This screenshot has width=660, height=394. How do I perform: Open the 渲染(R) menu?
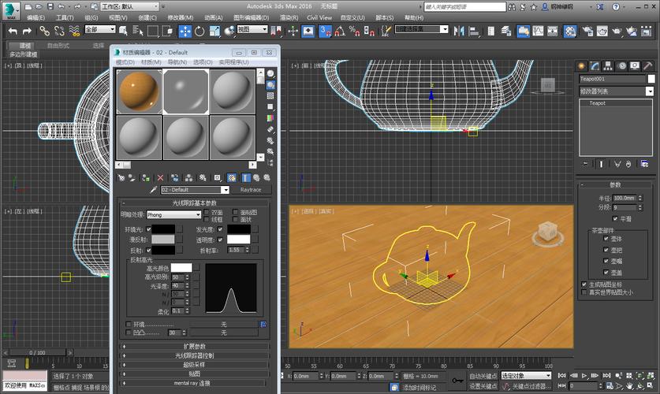[x=289, y=17]
